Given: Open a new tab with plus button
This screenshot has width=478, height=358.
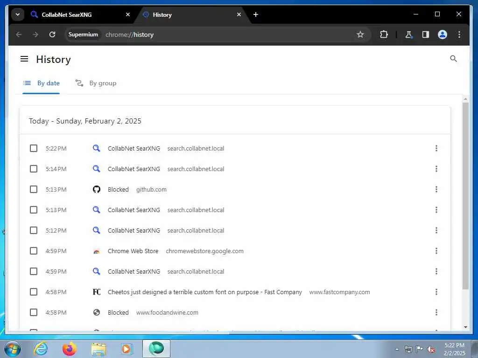Looking at the screenshot, I should click(256, 14).
